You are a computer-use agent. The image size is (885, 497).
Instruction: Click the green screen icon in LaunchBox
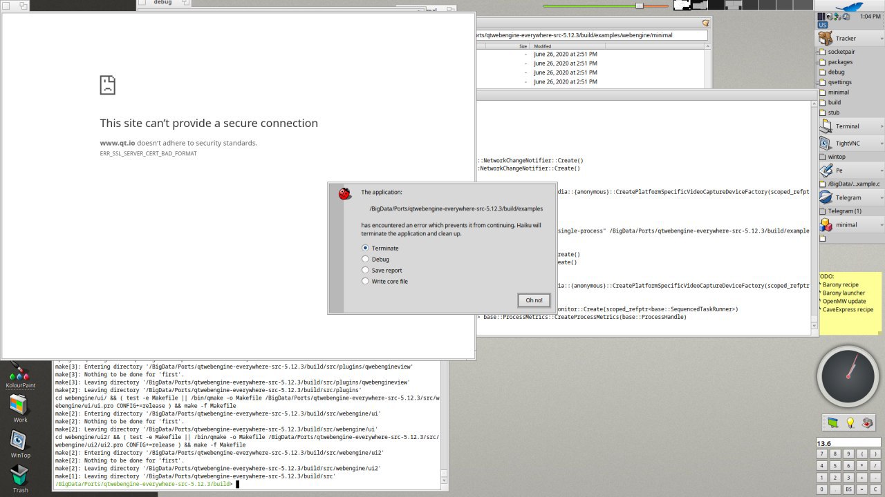coord(833,422)
